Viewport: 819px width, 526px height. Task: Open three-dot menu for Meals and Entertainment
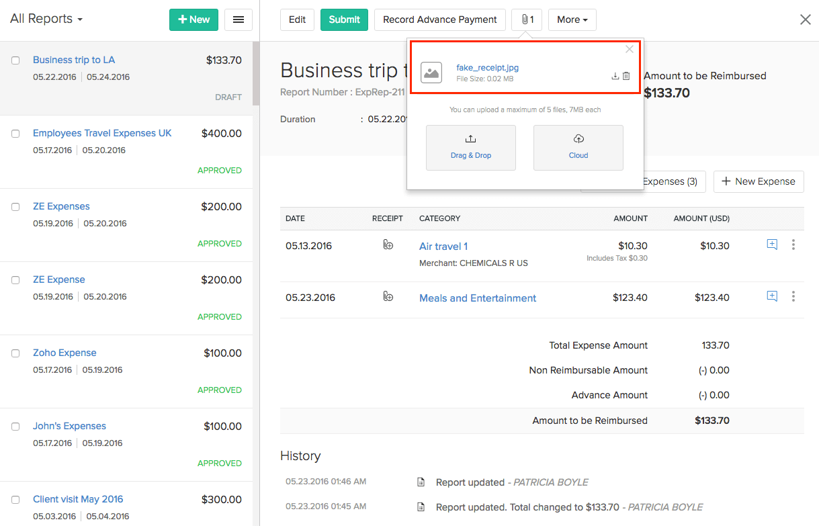click(793, 296)
